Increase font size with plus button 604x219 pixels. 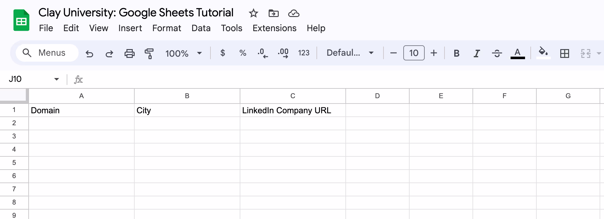434,53
